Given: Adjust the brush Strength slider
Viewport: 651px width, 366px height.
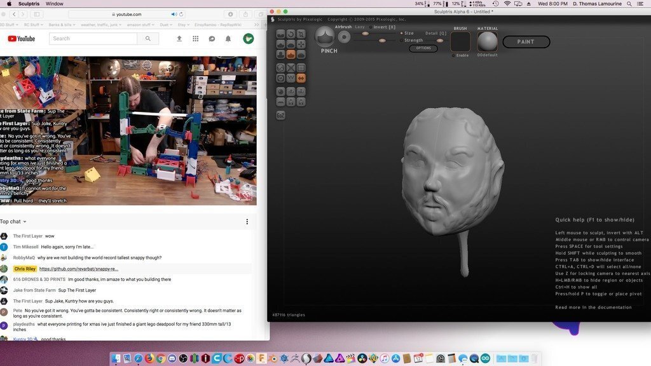Looking at the screenshot, I should [x=382, y=40].
